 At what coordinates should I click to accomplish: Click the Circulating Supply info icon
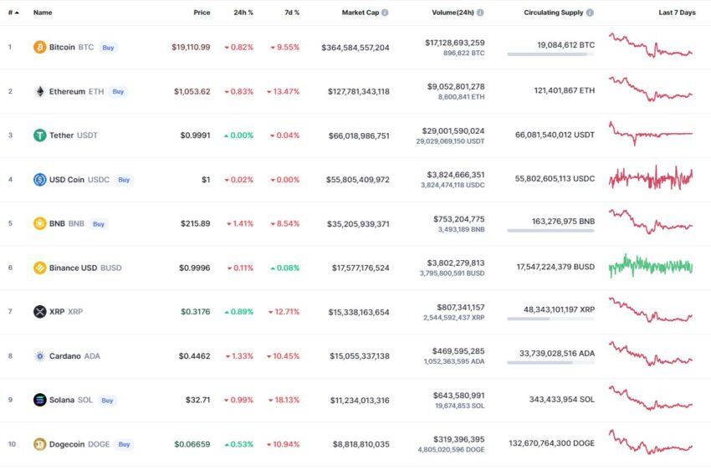(590, 13)
